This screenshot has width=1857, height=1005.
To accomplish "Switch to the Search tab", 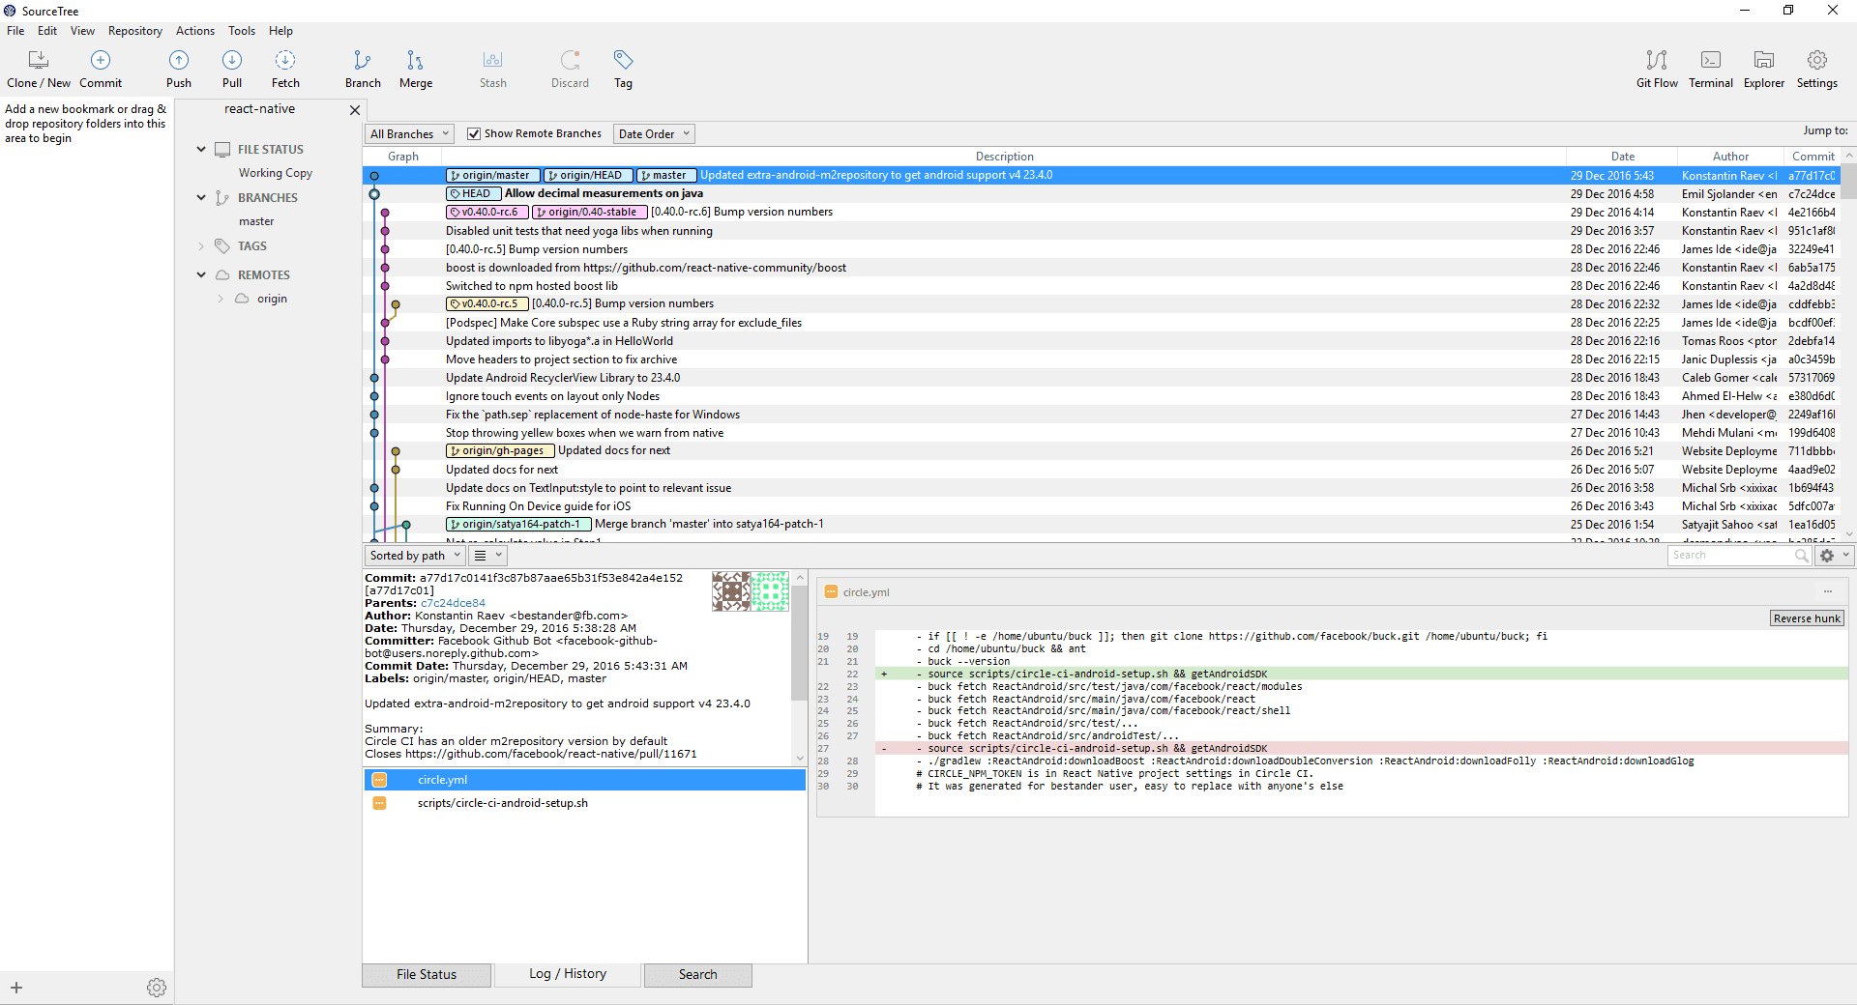I will click(698, 975).
